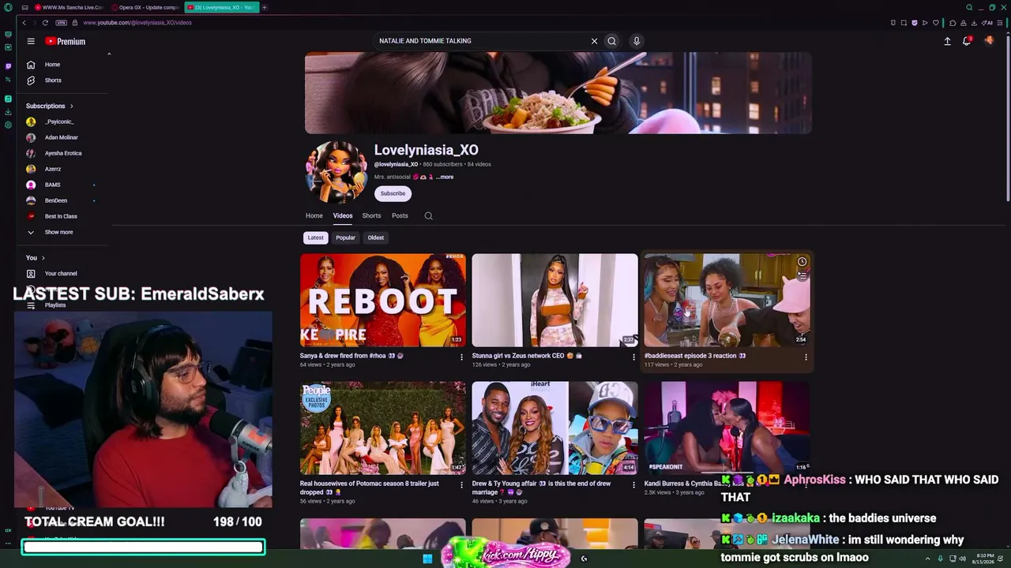The width and height of the screenshot is (1011, 568).
Task: Go to Your channel
Action: pos(52,274)
